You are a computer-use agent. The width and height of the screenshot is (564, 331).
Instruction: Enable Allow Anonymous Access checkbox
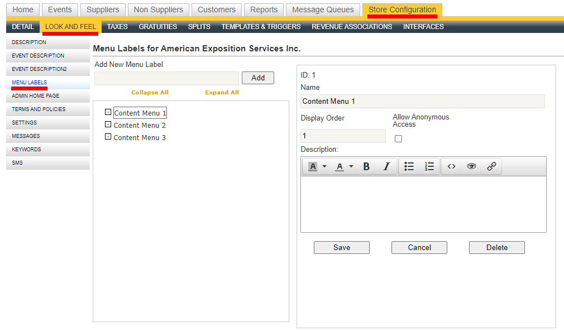(x=398, y=138)
